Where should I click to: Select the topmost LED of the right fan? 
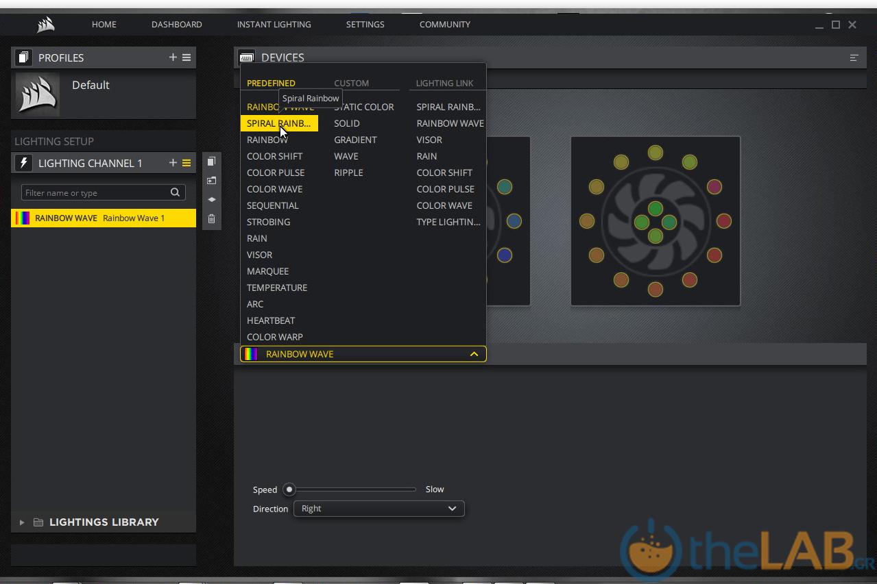coord(656,152)
